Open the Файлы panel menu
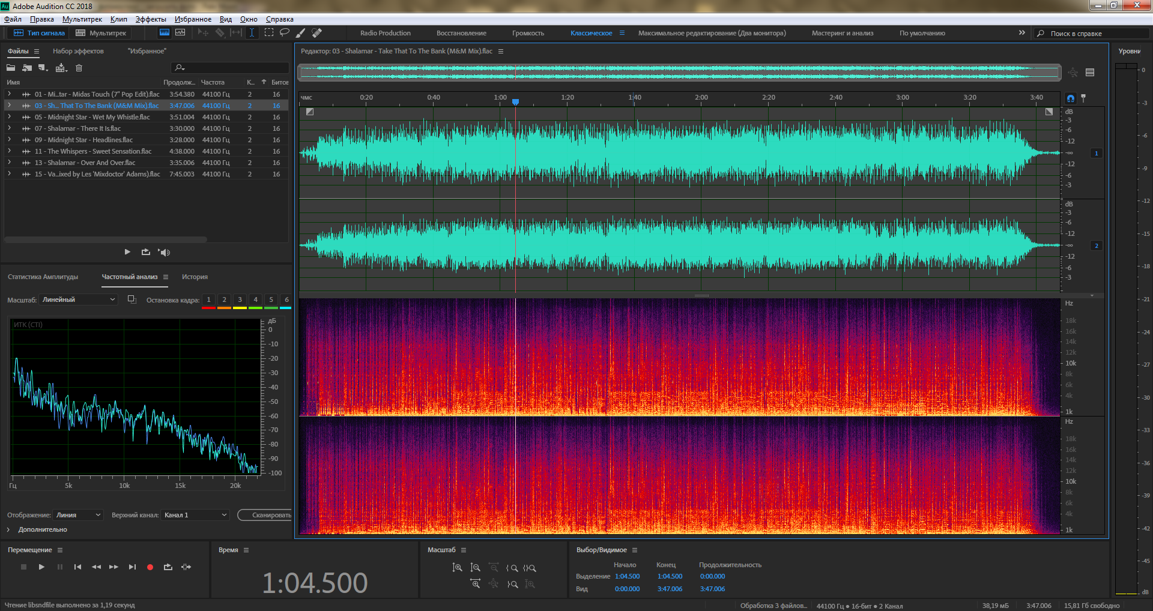 37,52
